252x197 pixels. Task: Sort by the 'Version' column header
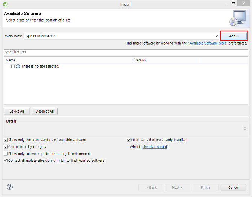coord(167,60)
